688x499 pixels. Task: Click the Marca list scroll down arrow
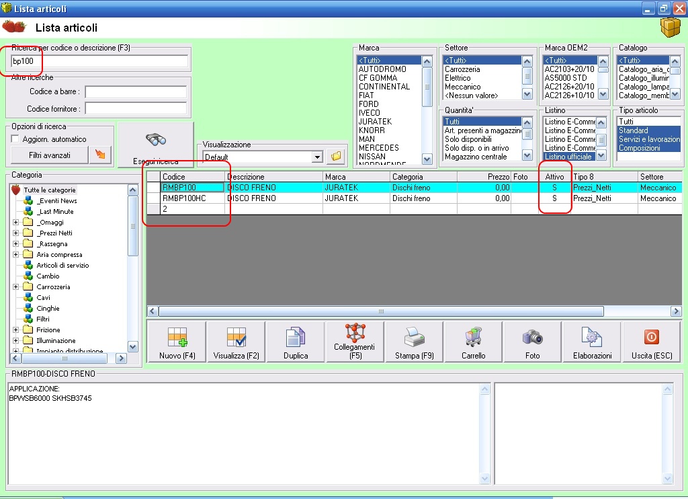click(x=427, y=159)
